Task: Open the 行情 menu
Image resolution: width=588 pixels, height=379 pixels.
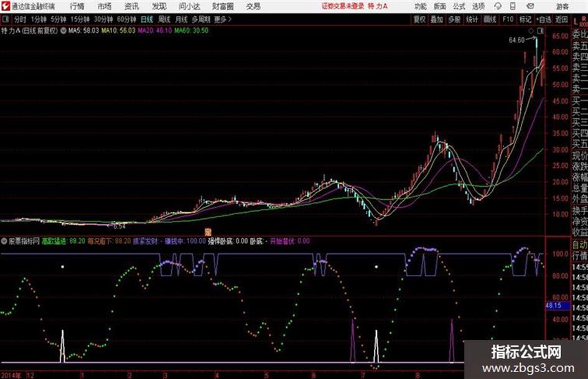Action: coord(77,6)
